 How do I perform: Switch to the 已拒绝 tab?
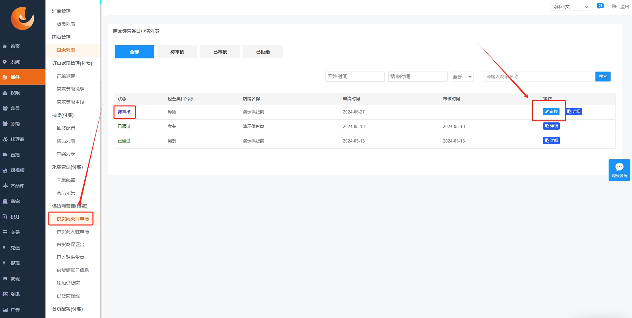[x=263, y=52]
